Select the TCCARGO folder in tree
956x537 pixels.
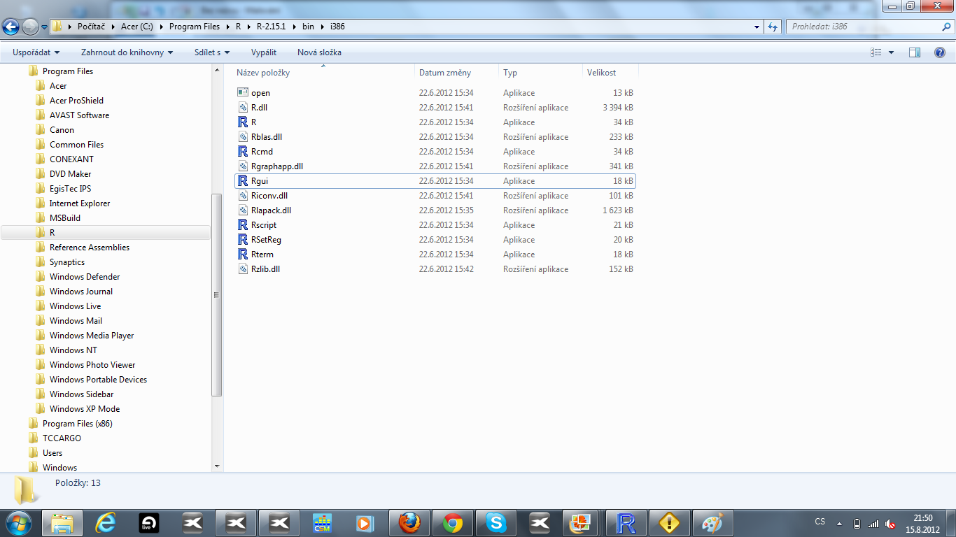pyautogui.click(x=62, y=438)
